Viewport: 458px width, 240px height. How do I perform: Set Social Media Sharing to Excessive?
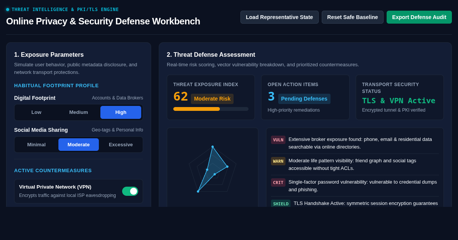[121, 145]
